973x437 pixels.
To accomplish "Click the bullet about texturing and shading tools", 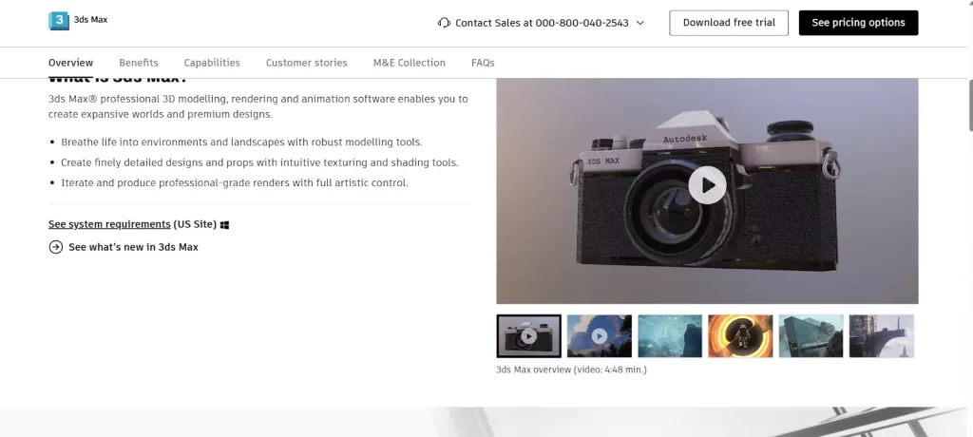I will [x=259, y=162].
